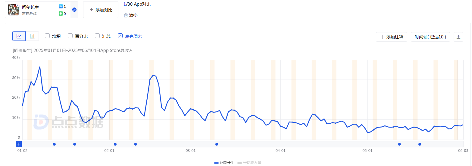This screenshot has height=166, width=472.
Task: Select the first timeline marker dot in January
Action: [x=54, y=144]
